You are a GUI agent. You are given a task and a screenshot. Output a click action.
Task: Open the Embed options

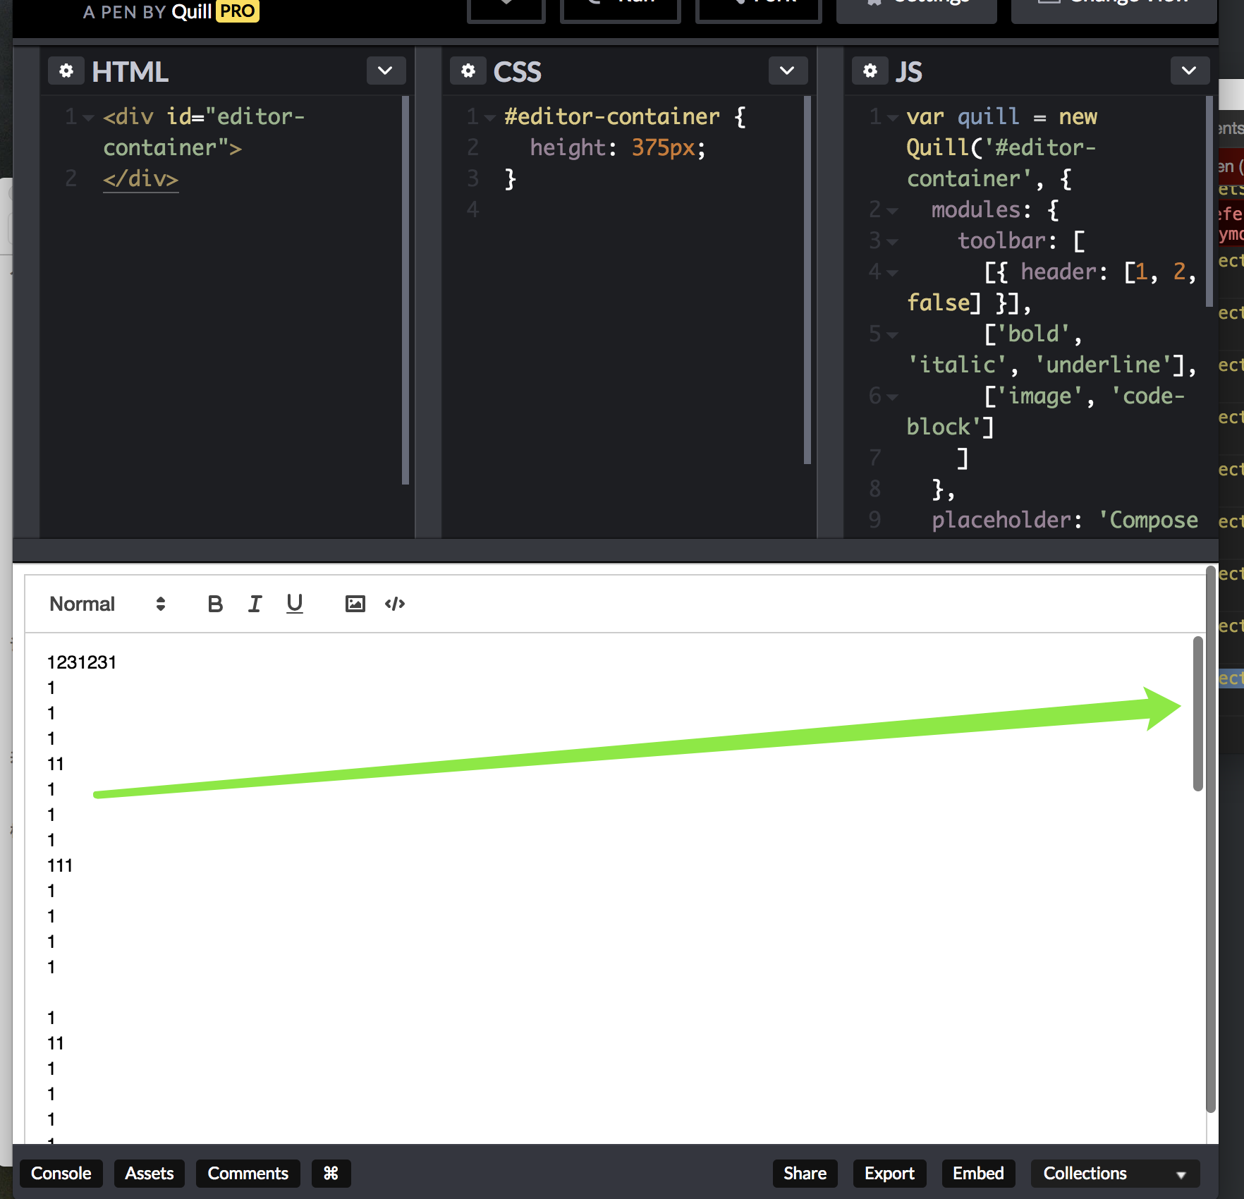(x=978, y=1174)
